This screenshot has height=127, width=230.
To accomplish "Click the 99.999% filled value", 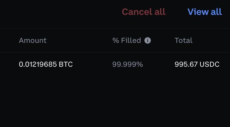I will coord(128,64).
